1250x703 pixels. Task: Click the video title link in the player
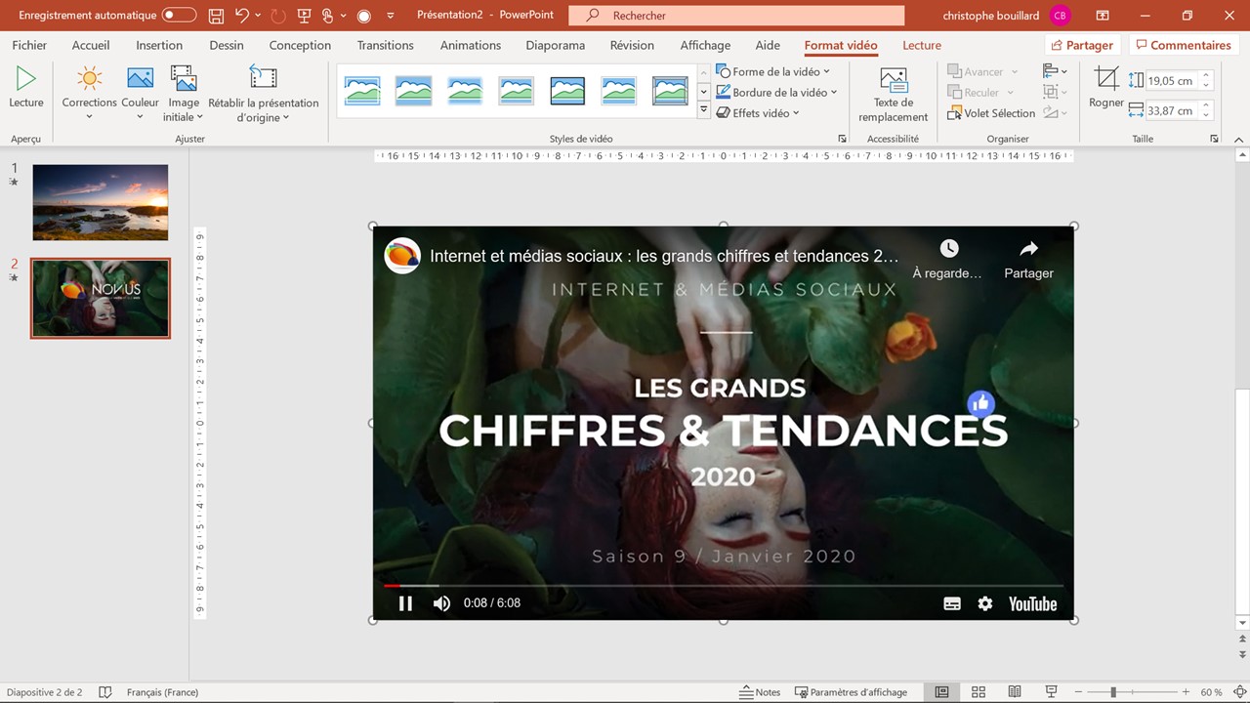coord(664,257)
